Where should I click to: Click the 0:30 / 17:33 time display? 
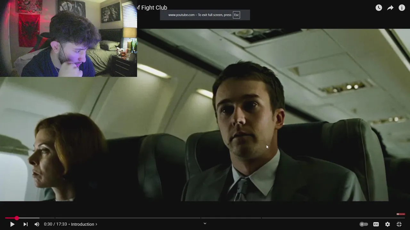point(55,224)
